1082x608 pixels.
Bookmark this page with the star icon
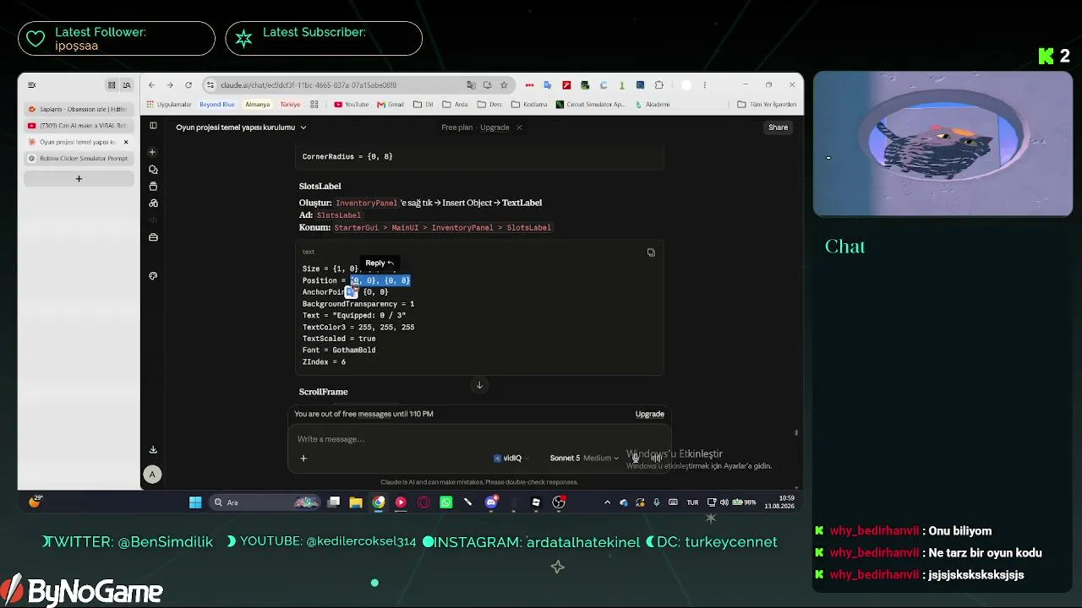pyautogui.click(x=504, y=85)
